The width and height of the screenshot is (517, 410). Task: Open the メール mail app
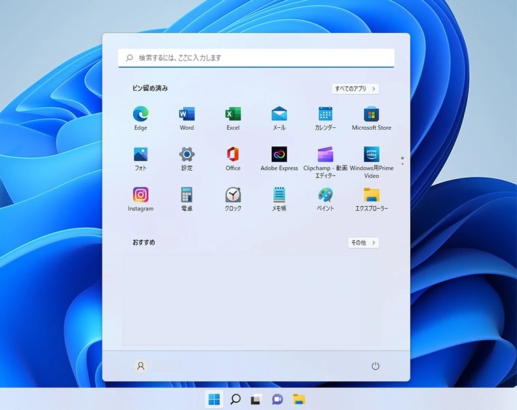click(x=279, y=118)
